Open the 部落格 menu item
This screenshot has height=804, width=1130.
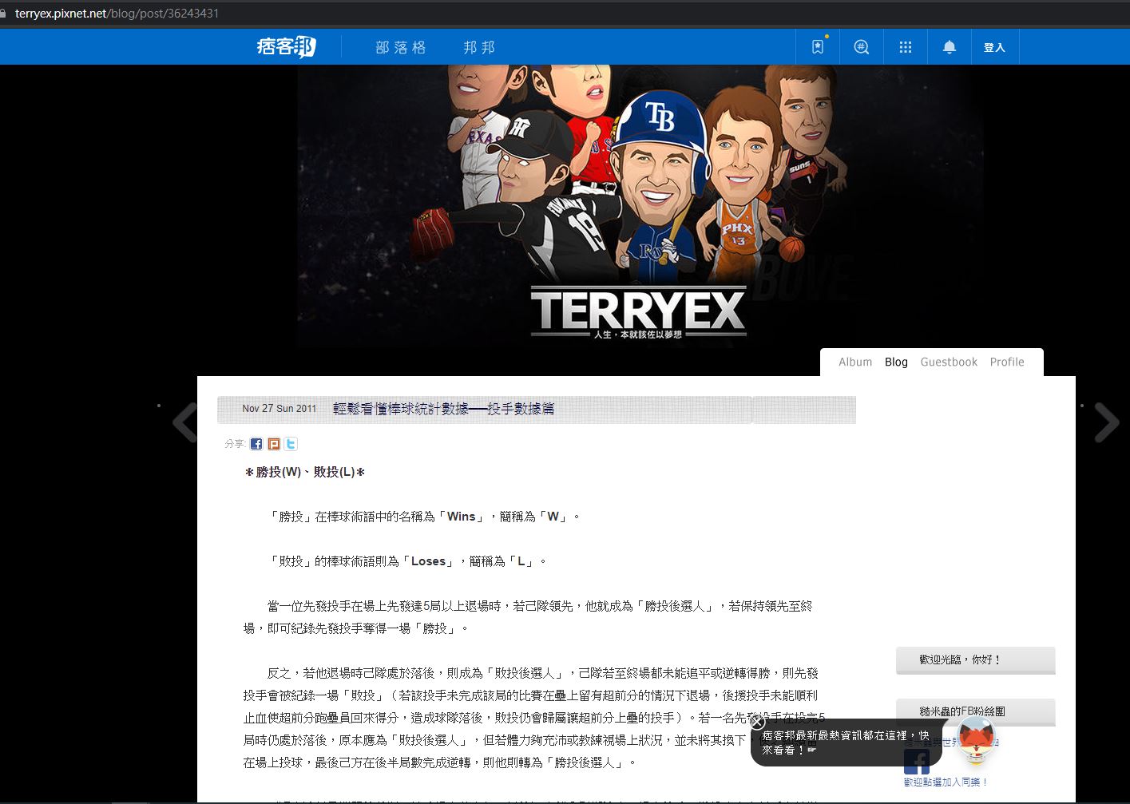(x=401, y=48)
